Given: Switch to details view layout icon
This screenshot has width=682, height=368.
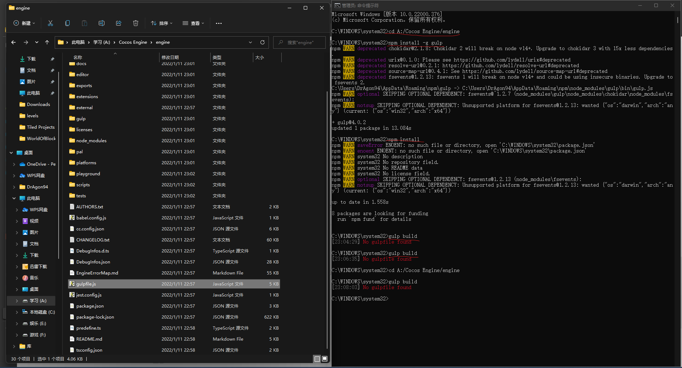Looking at the screenshot, I should pos(317,359).
